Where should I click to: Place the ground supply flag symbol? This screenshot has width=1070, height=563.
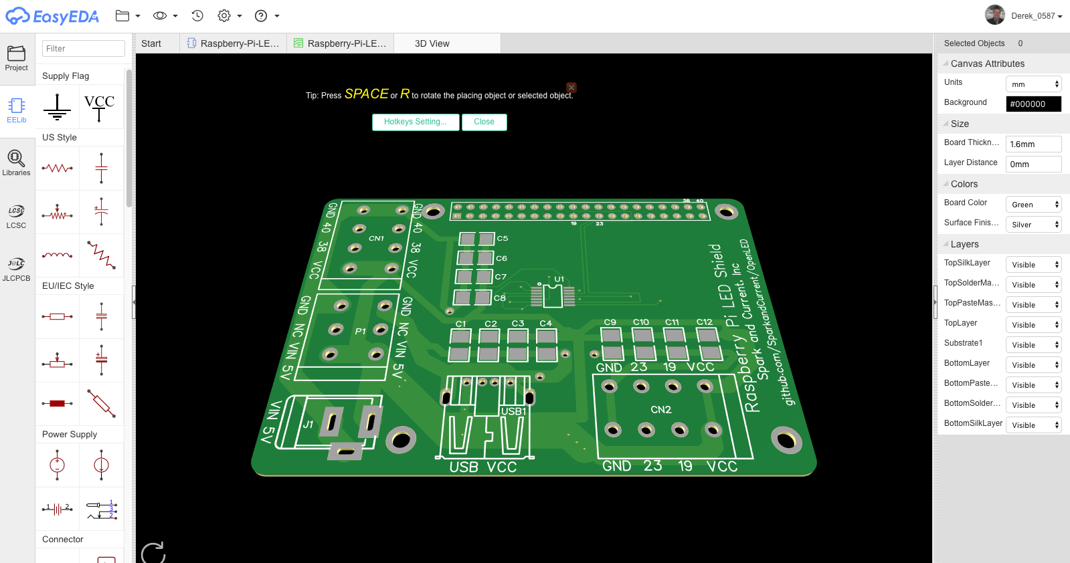tap(57, 107)
